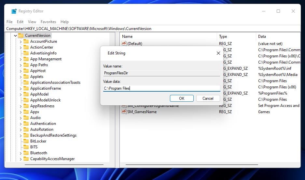Select the CapabilityAccessManager key label
Screen dimensions: 305x180
coord(52,159)
